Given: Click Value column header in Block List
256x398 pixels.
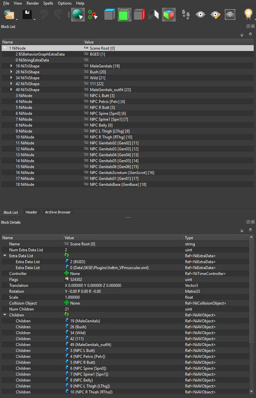Looking at the screenshot, I should coord(169,42).
